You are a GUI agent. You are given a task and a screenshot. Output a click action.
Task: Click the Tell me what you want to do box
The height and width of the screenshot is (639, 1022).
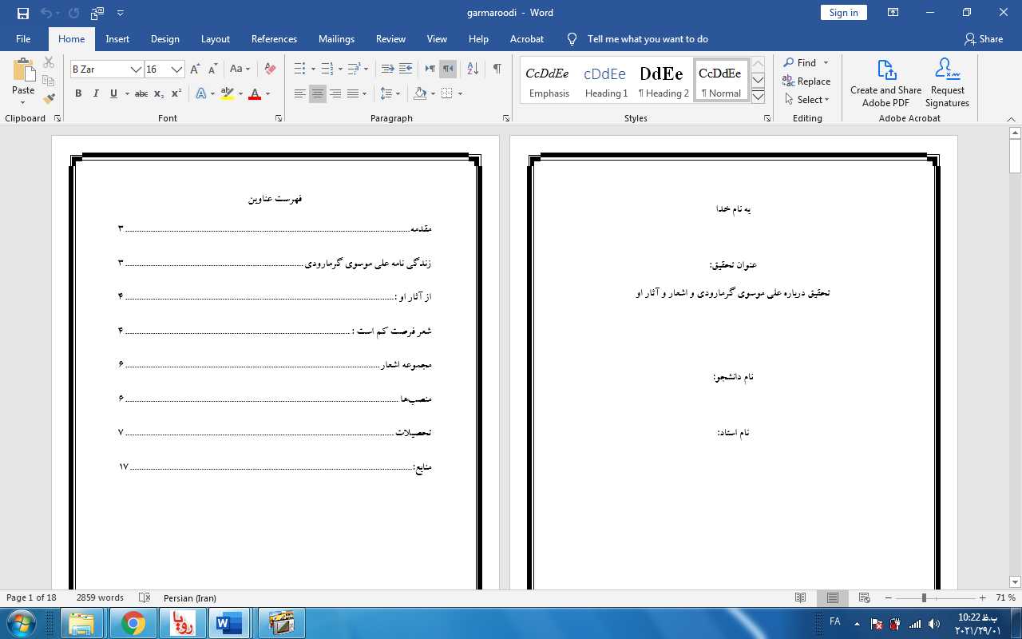click(x=647, y=39)
